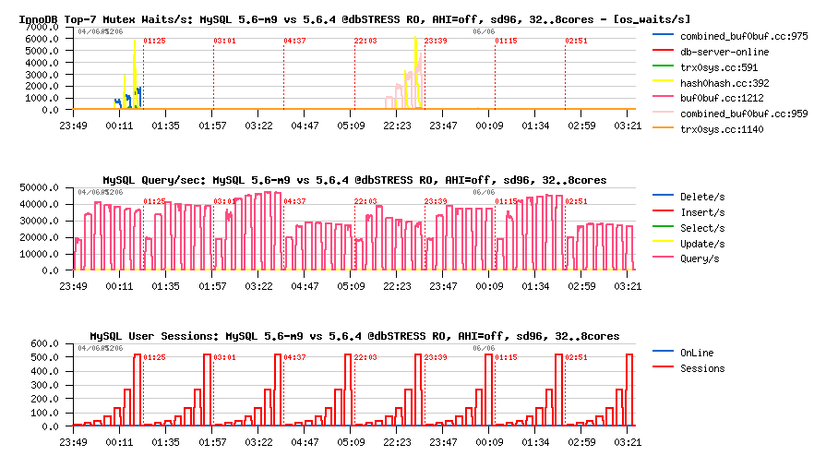Click the Select/s legend label
This screenshot has height=468, width=826.
point(702,228)
